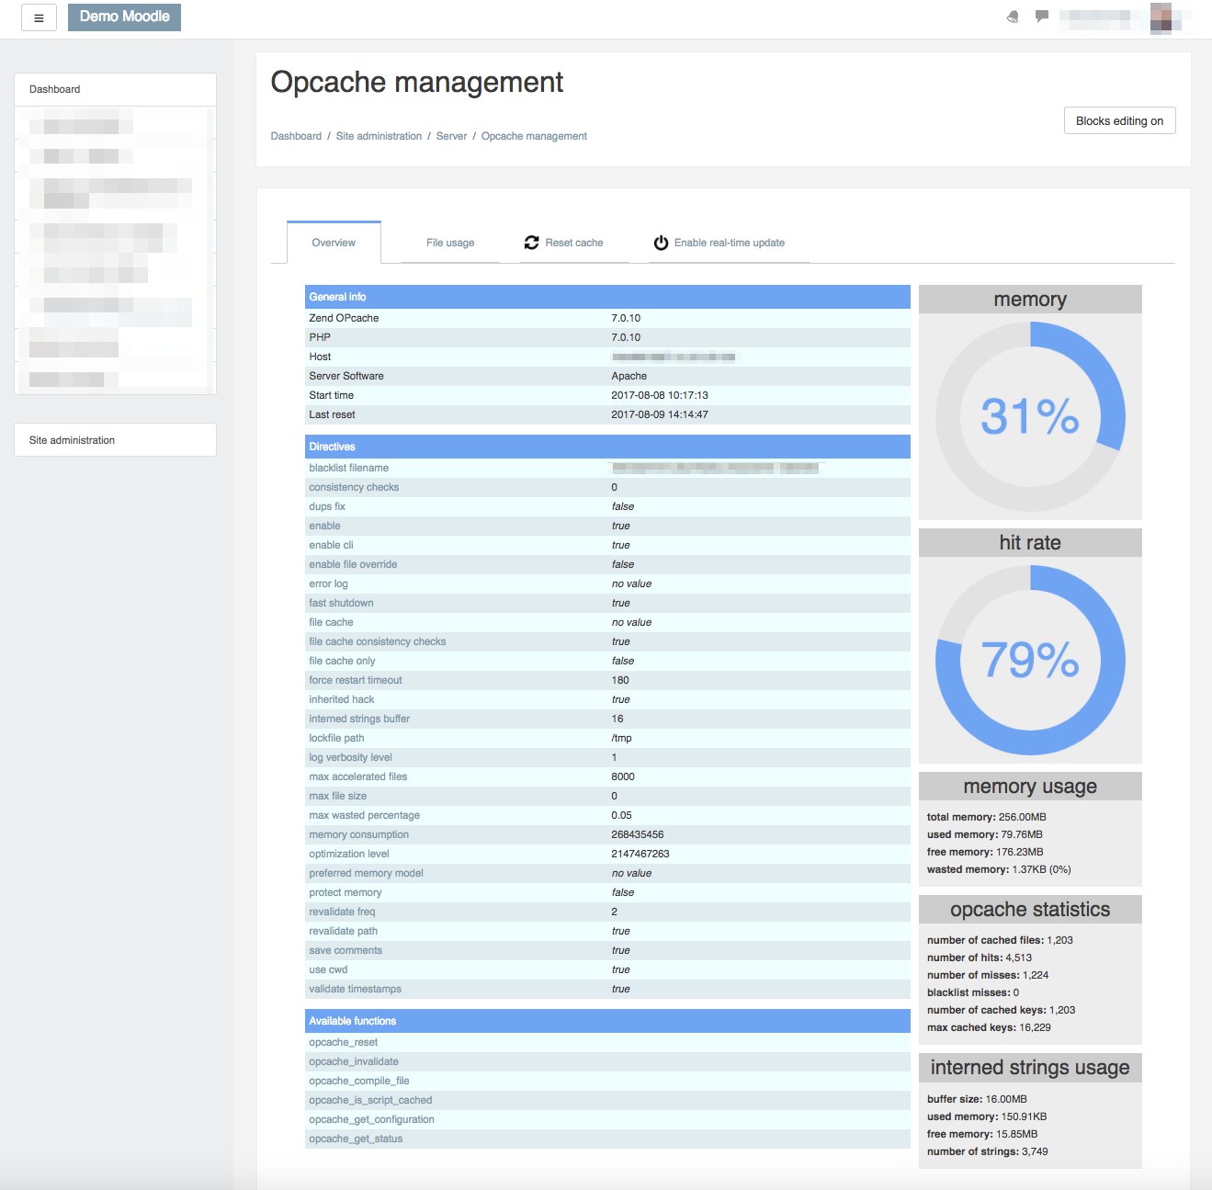Image resolution: width=1212 pixels, height=1190 pixels.
Task: Click the opcache_get_status function row
Action: 607,1139
